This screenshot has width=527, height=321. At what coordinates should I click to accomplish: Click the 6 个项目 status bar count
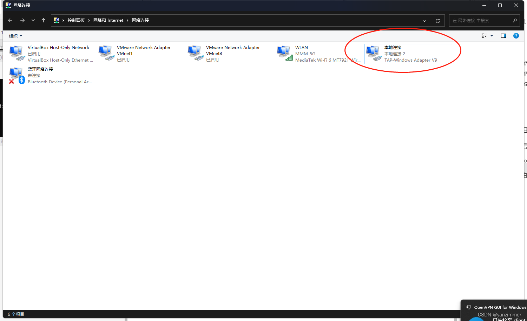(x=16, y=314)
